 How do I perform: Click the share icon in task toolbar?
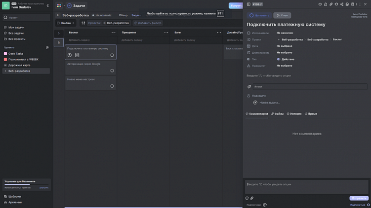(x=342, y=4)
